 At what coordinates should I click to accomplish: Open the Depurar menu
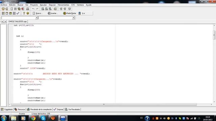[x=52, y=5]
